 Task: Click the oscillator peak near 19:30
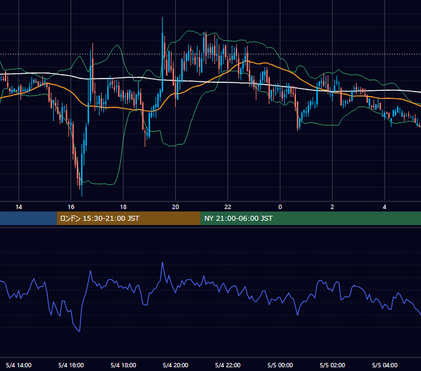pyautogui.click(x=162, y=263)
